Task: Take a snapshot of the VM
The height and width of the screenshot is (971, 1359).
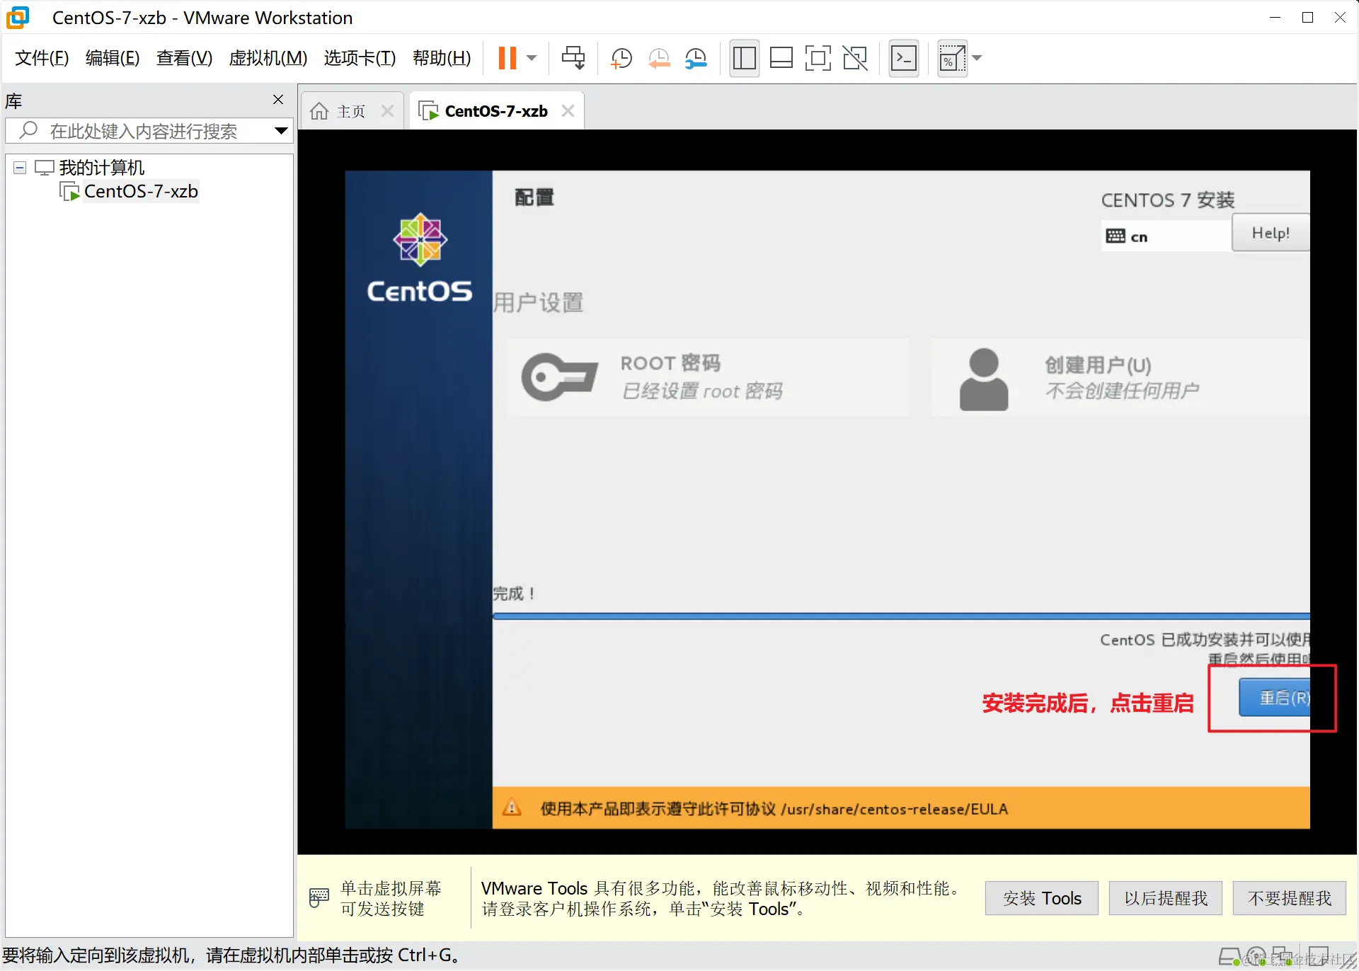Action: (621, 58)
